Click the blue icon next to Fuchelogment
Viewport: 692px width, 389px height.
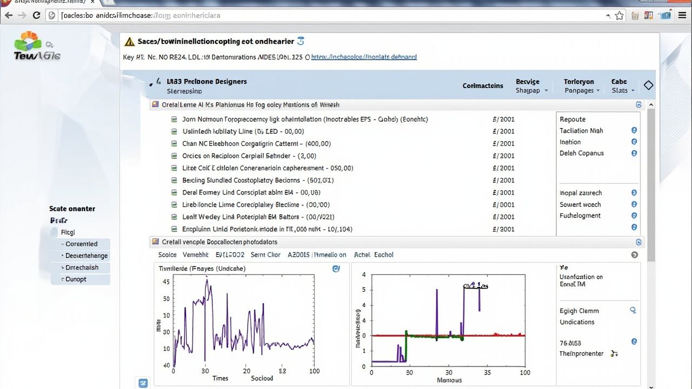pyautogui.click(x=634, y=216)
